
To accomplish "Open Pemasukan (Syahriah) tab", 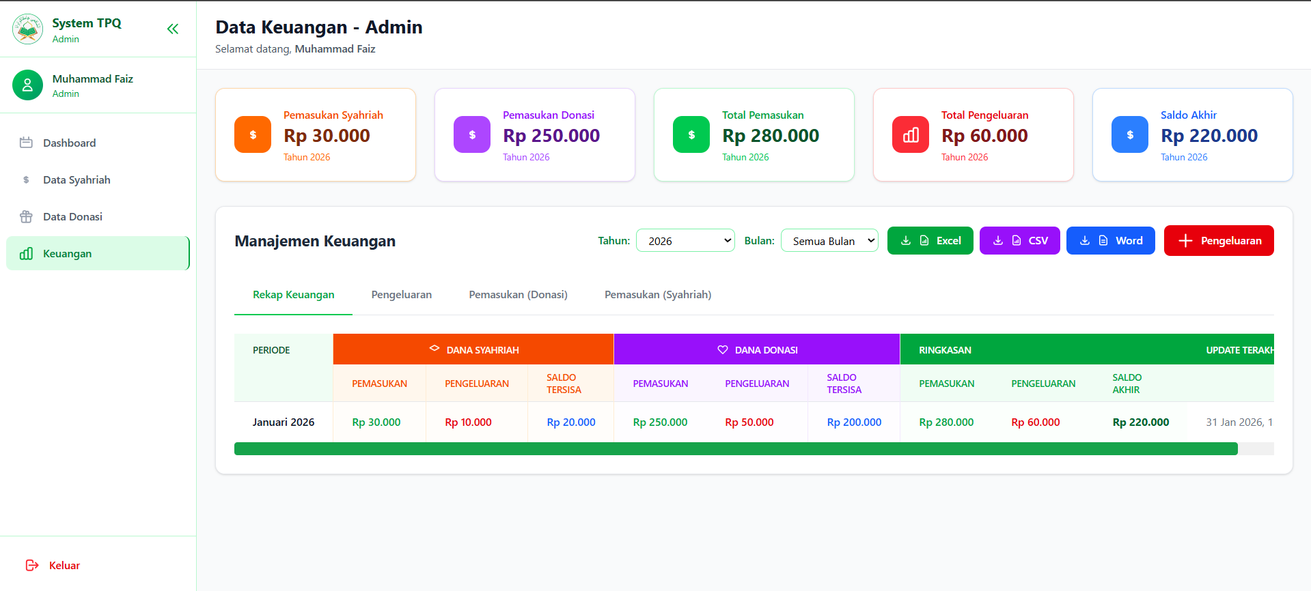I will click(658, 295).
